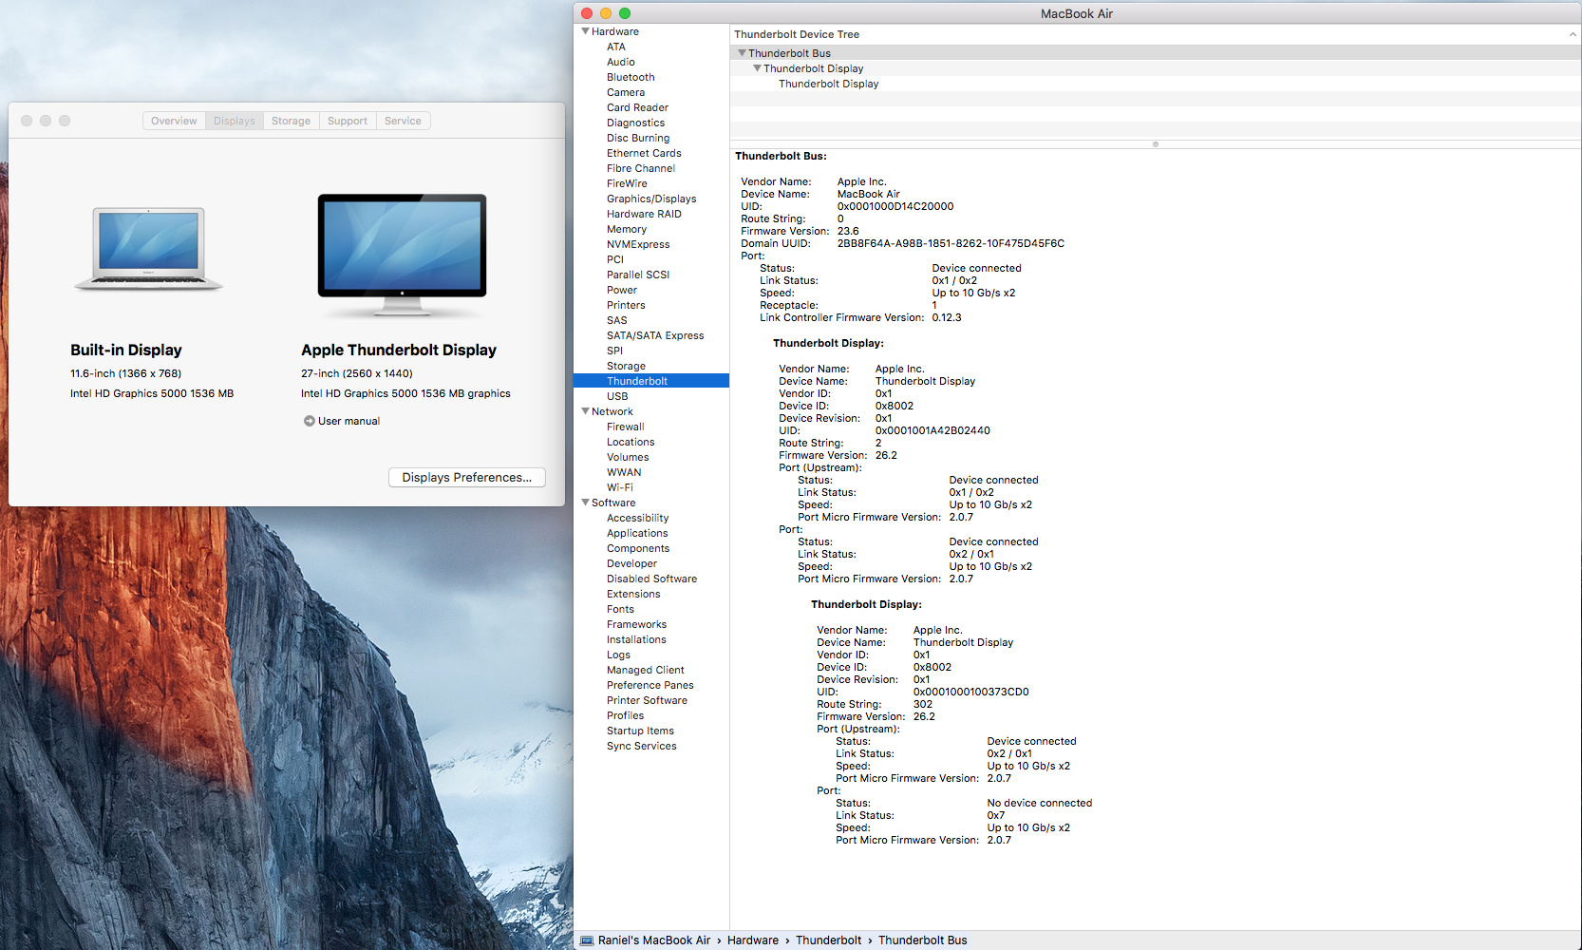
Task: Click the UID value 0x0001000D14C20000
Action: (895, 206)
